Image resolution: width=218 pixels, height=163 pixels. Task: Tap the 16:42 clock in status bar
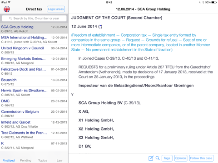pyautogui.click(x=109, y=2)
